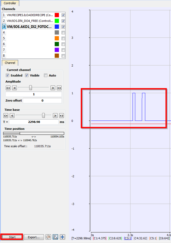
Task: Uncheck channel 1 ILOADEDRECIPE checkbox
Action: coord(63,15)
